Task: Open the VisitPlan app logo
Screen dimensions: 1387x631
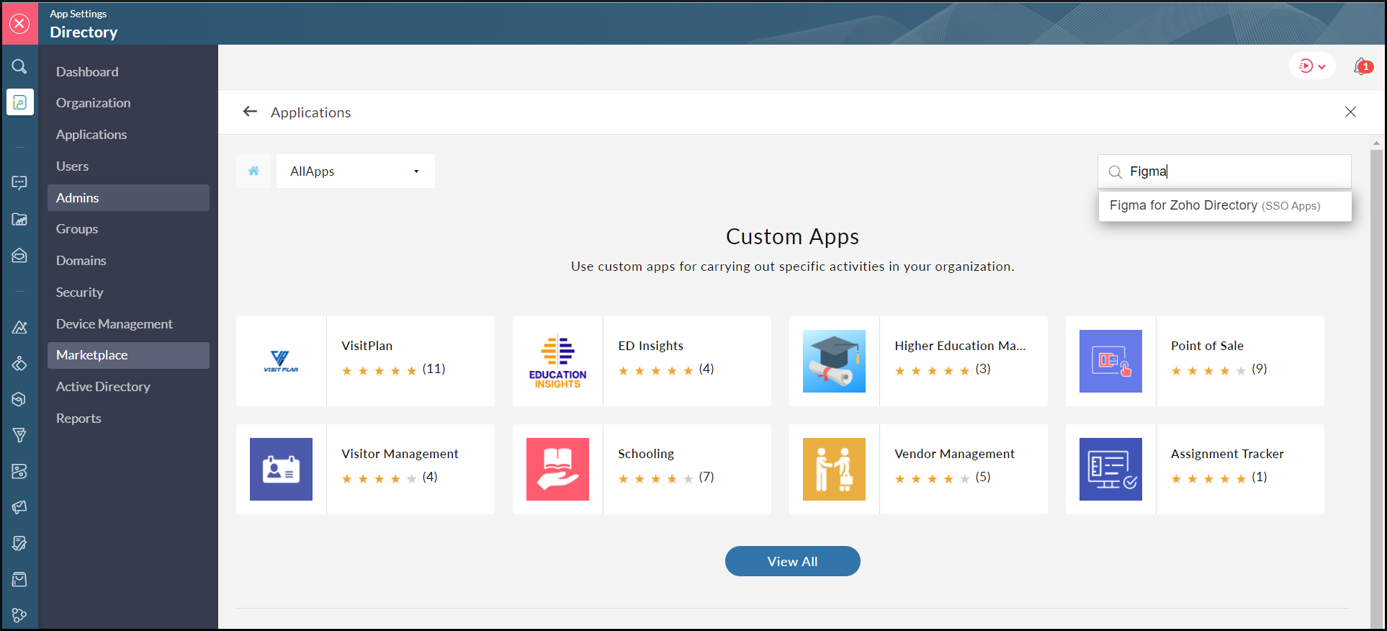Action: [281, 361]
